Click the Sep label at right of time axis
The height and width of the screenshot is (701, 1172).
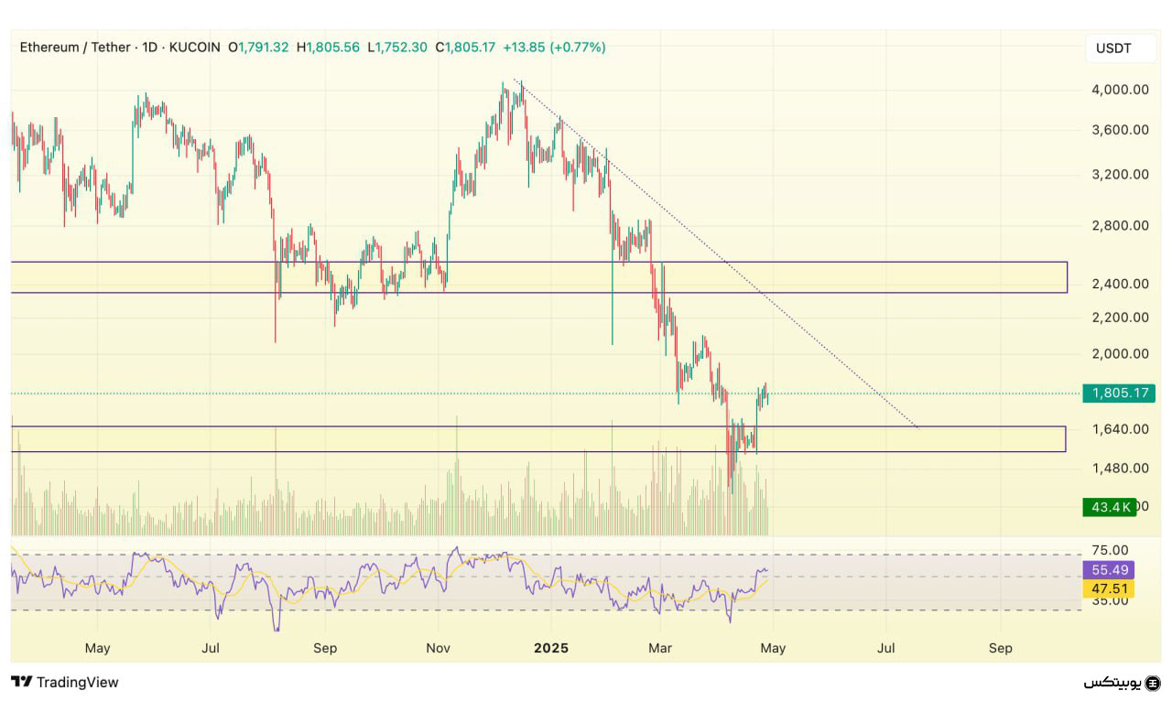pyautogui.click(x=1001, y=648)
